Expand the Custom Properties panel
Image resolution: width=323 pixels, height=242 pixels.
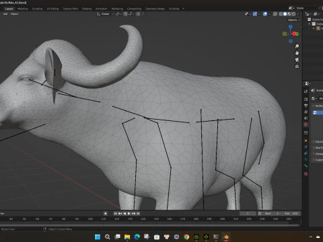[x=318, y=160]
